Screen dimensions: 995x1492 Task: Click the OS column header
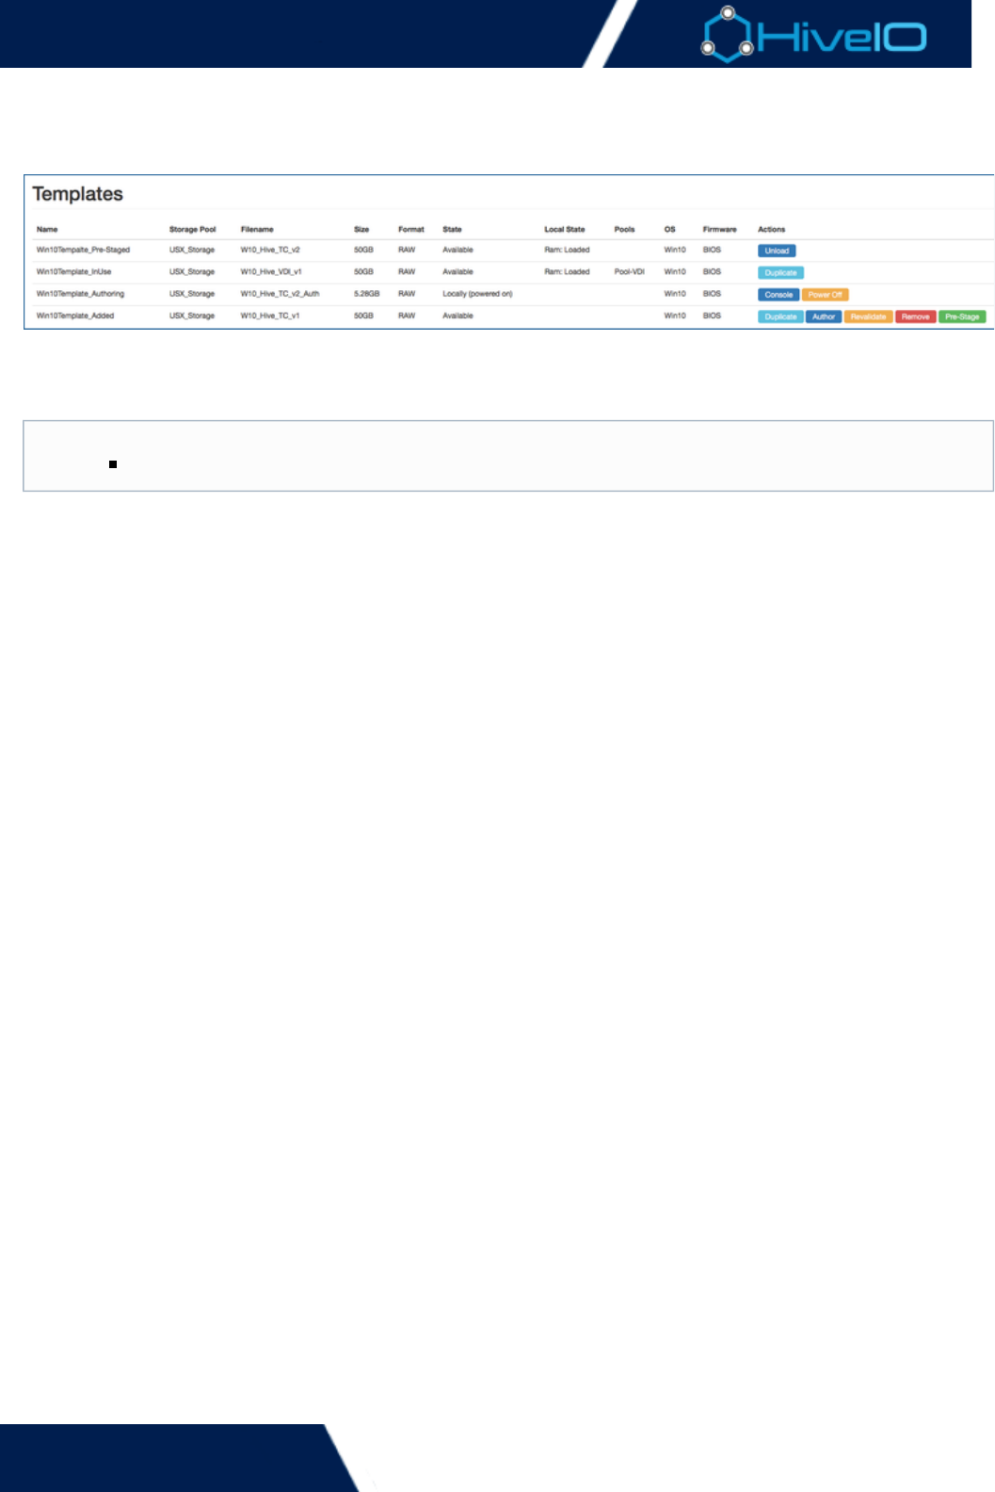670,229
